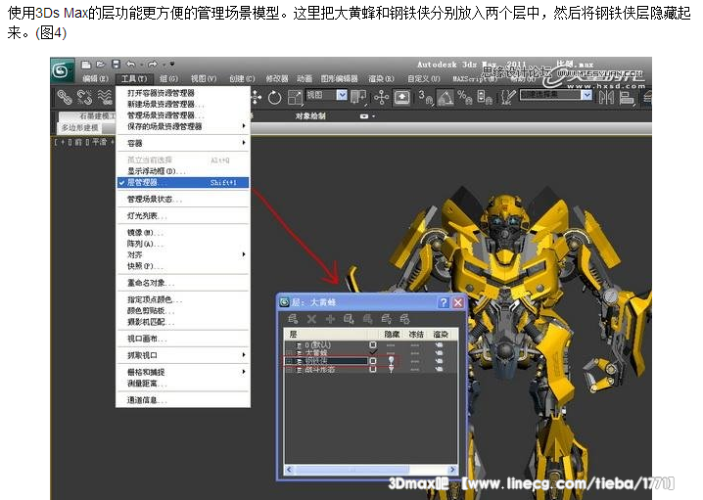Click Hide/Unhide All Layers icon
This screenshot has width=703, height=500.
tap(386, 319)
